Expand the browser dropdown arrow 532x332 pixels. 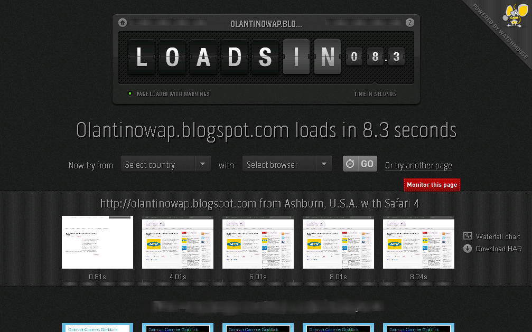pyautogui.click(x=324, y=164)
